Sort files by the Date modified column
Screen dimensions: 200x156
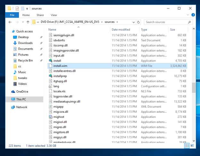click(121, 29)
